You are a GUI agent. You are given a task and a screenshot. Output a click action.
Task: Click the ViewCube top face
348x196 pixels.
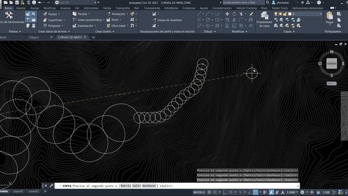(332, 64)
